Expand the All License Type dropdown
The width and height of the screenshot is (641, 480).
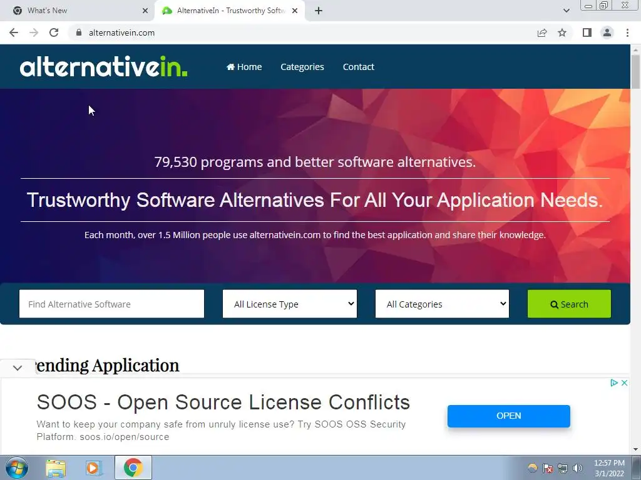point(290,304)
